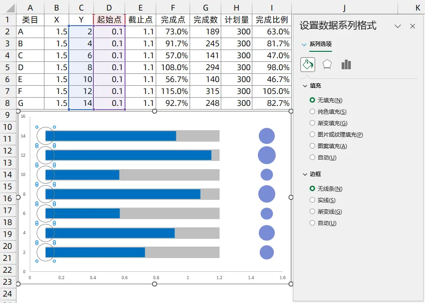Click cell with value 46.7%
This screenshot has width=425, height=303.
click(272, 79)
